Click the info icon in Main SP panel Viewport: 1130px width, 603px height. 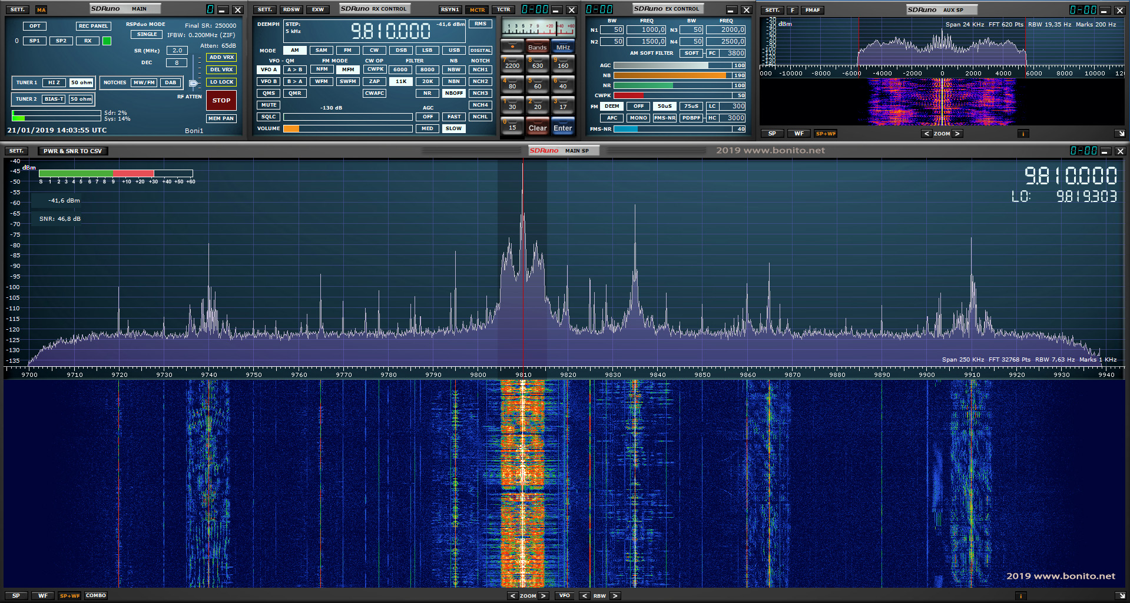click(x=1021, y=596)
